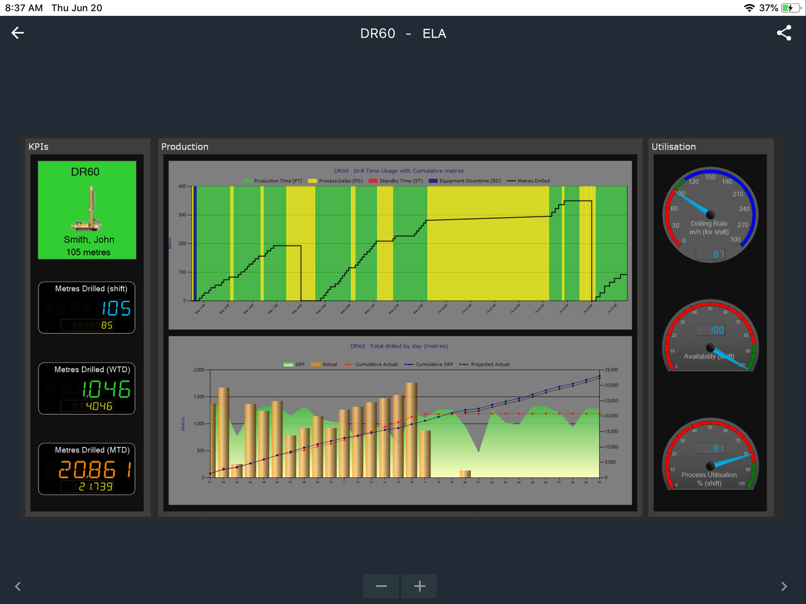Open Metres Drilled (MTD) counter
The height and width of the screenshot is (604, 806).
(x=87, y=469)
